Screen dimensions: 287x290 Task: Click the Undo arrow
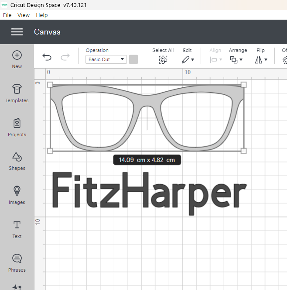47,57
